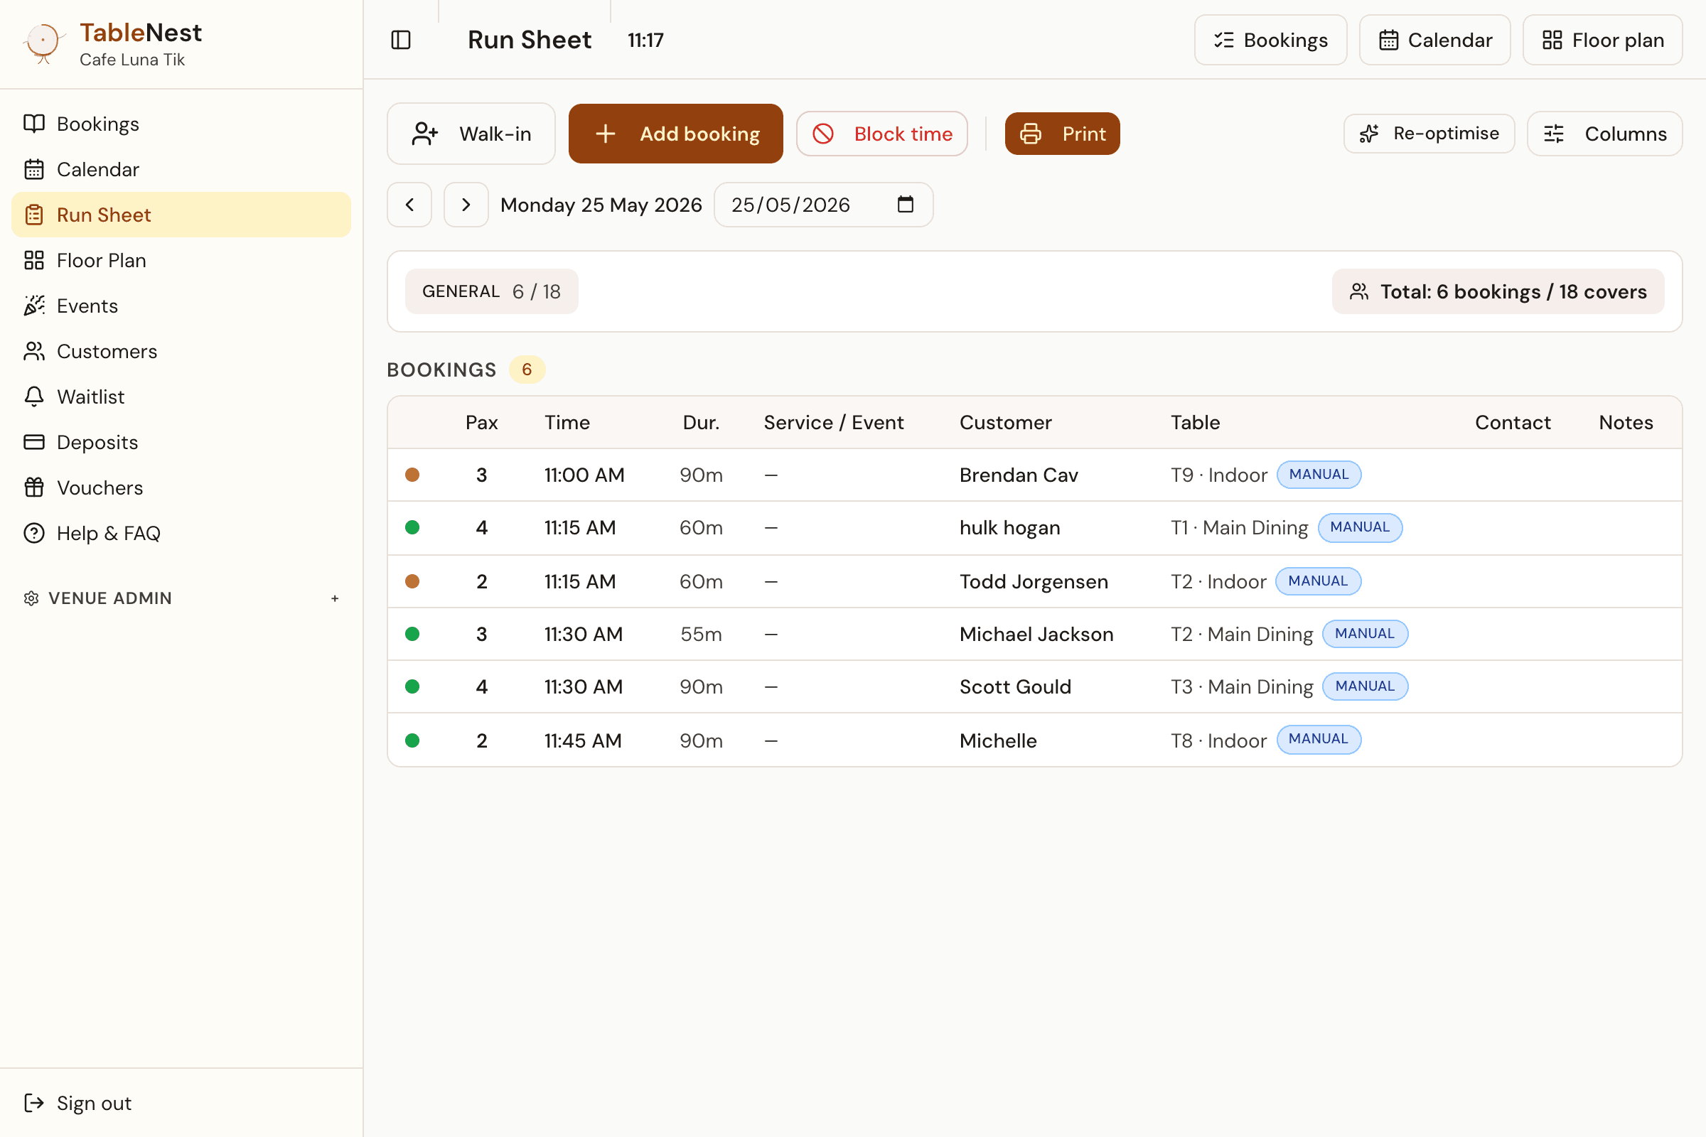Viewport: 1706px width, 1137px height.
Task: Click Todd Jorgensen's orange status dot
Action: pos(413,581)
